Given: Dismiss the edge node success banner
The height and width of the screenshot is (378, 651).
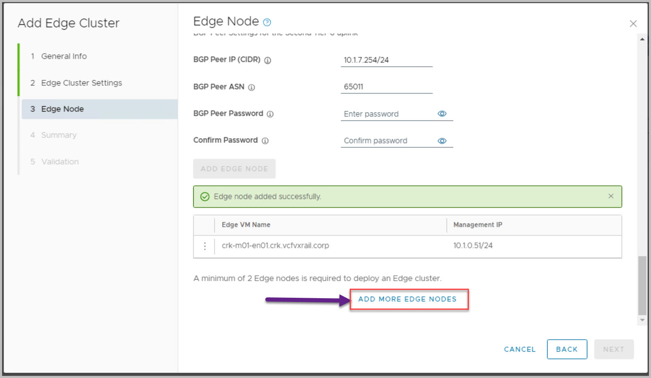Looking at the screenshot, I should coord(611,196).
